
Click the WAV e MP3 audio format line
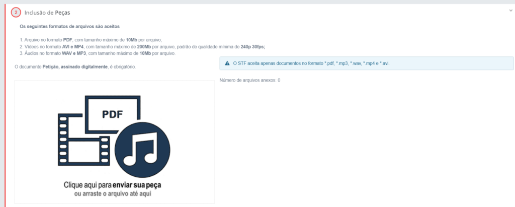98,53
